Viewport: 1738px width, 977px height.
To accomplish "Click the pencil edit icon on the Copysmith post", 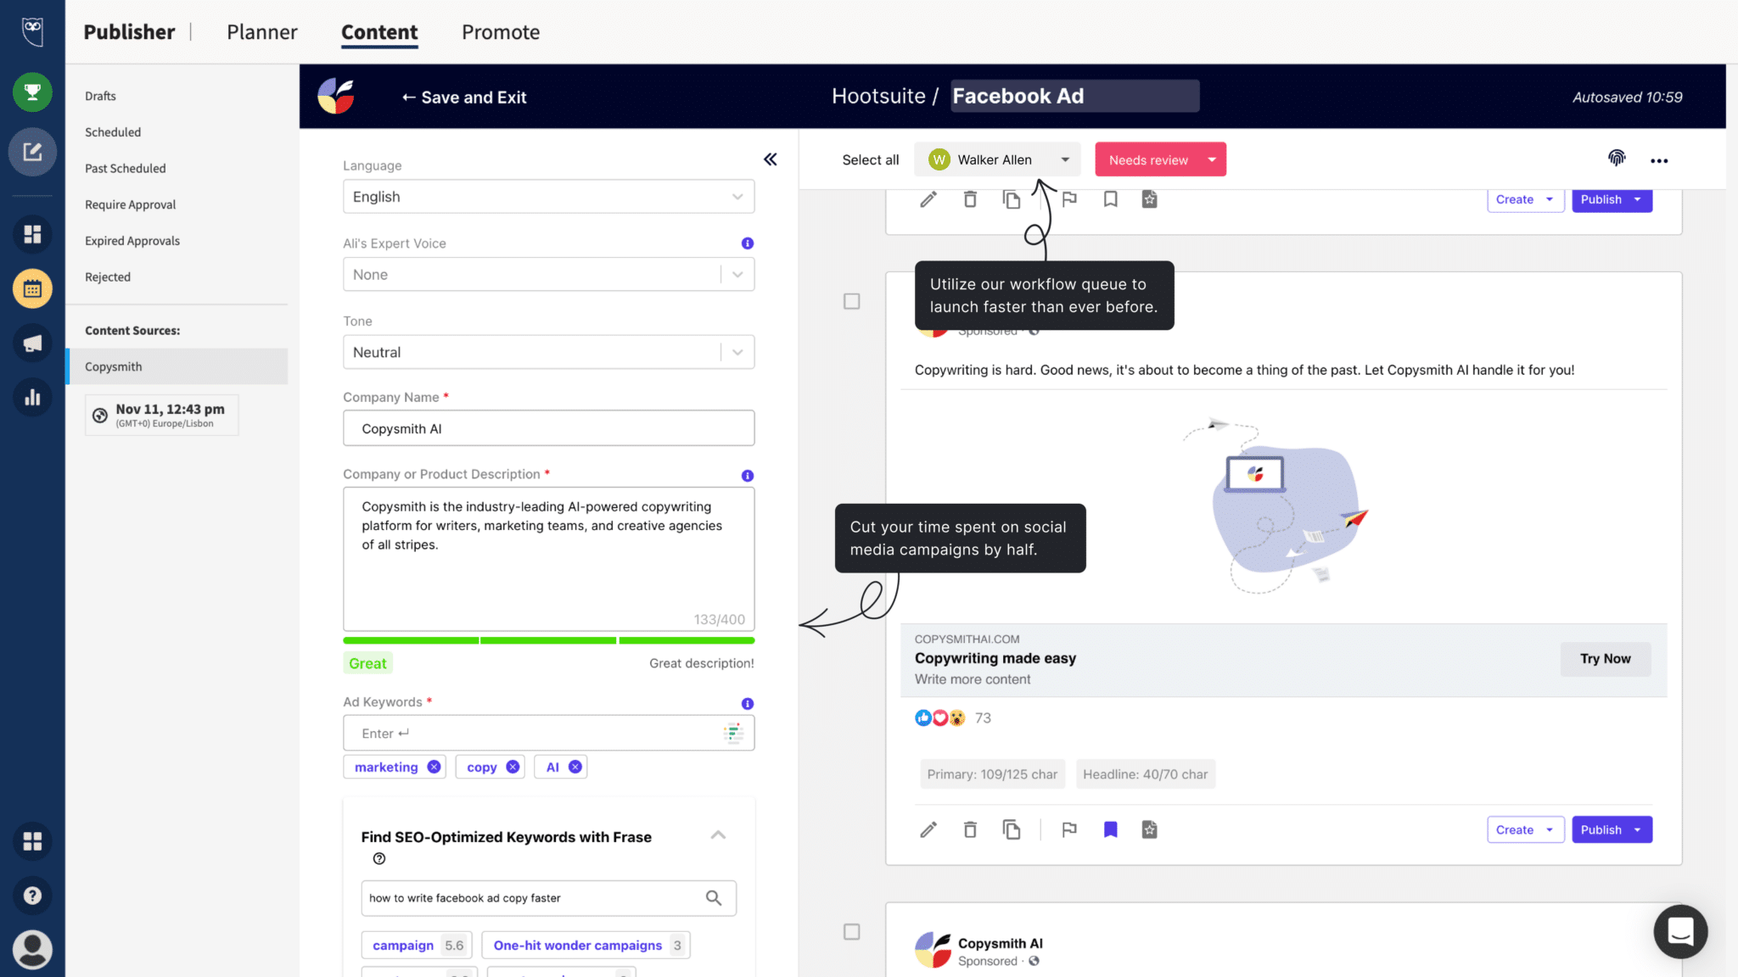I will point(928,829).
